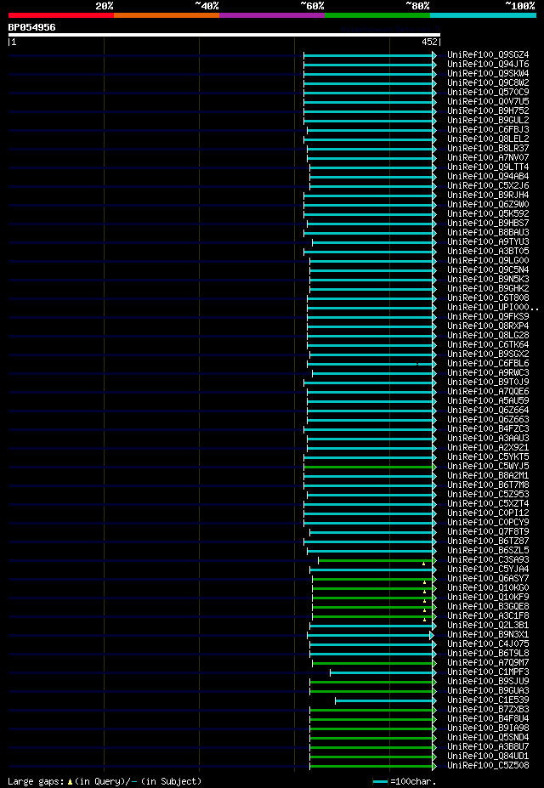This screenshot has height=788, width=544.
Task: Click the cyan alignment bar for UniRef100_Q9SGZ4
Action: point(368,55)
